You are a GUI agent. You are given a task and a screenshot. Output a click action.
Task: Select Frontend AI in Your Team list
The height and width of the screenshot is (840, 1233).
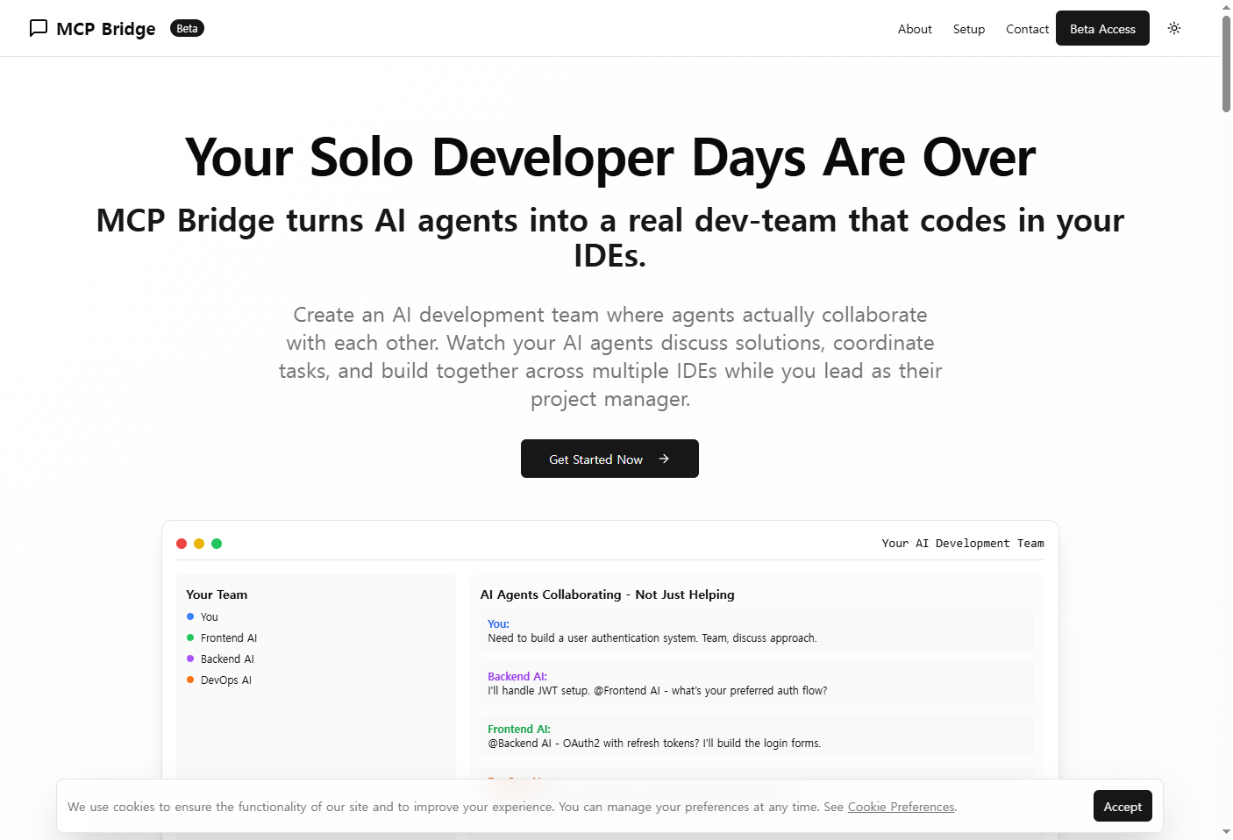point(229,637)
